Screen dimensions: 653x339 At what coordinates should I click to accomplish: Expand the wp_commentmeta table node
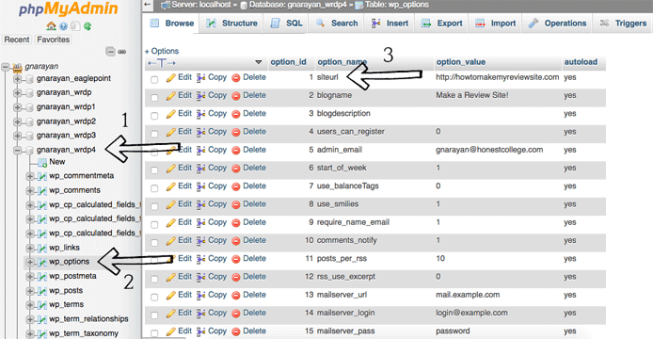coord(30,176)
